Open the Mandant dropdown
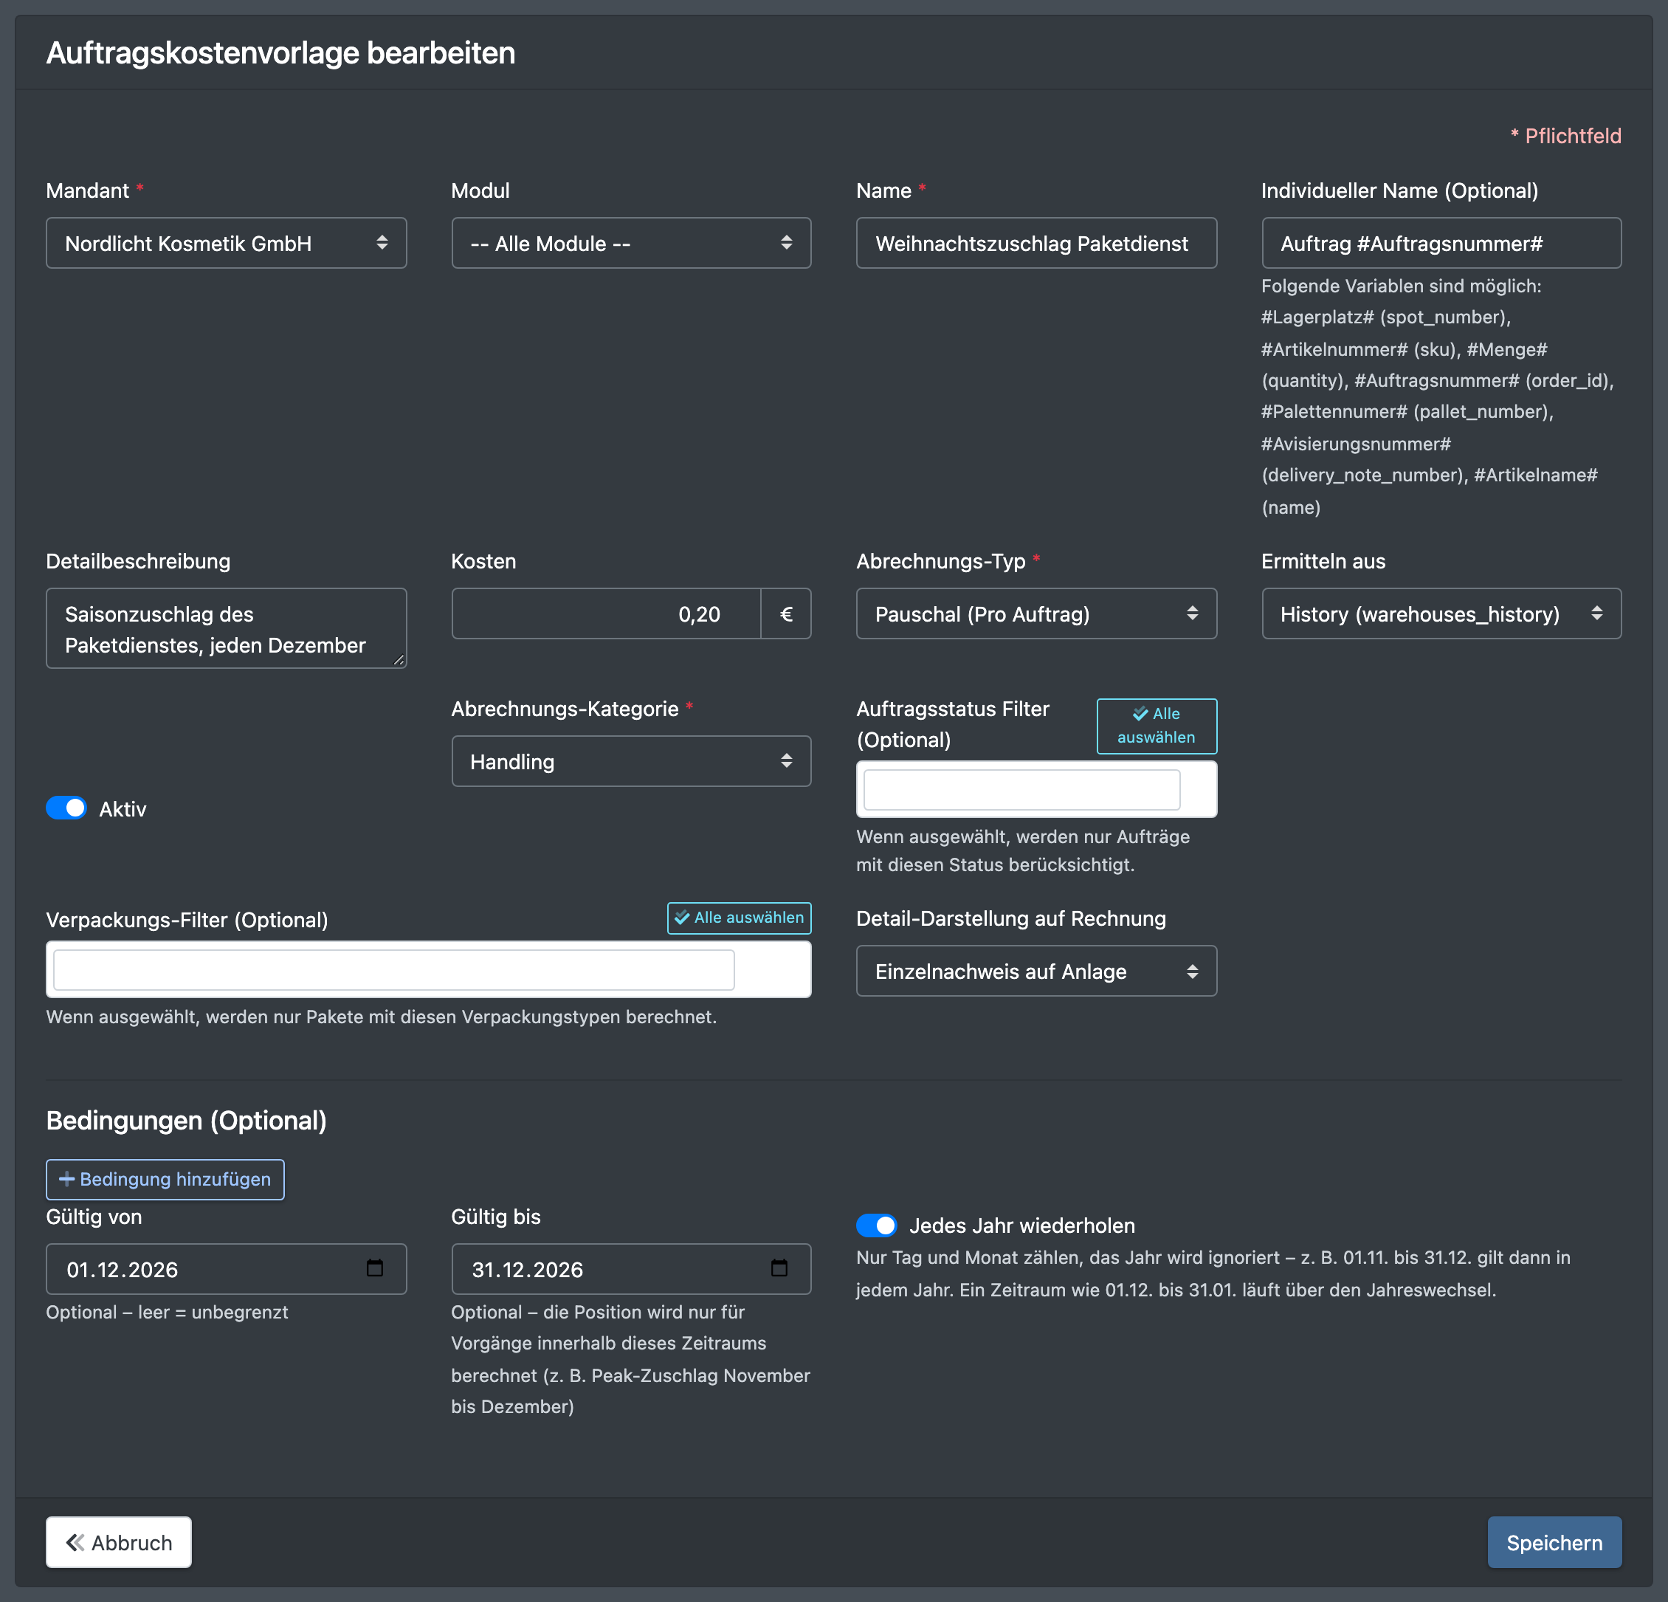1668x1602 pixels. (227, 244)
